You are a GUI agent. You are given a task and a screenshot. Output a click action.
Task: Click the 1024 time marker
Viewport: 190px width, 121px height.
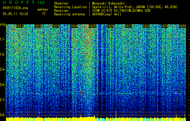[x=74, y=26]
